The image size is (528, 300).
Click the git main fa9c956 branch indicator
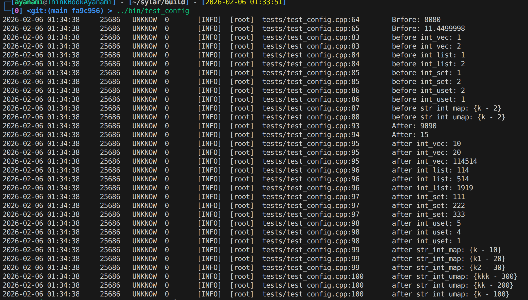[65, 11]
